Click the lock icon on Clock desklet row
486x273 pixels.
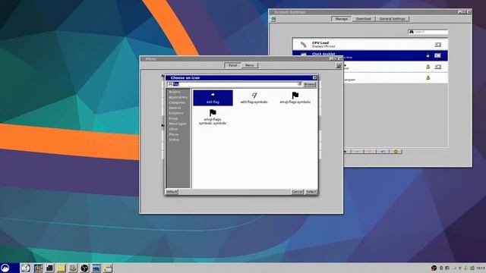click(428, 55)
